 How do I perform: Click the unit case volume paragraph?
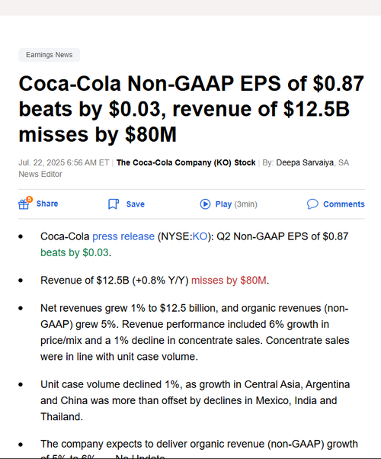(195, 400)
